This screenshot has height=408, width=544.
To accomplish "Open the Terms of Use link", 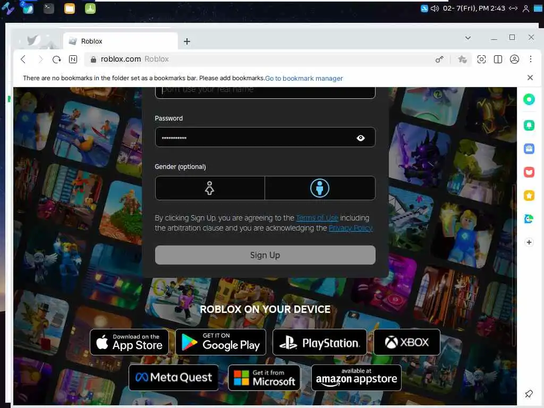I will (x=317, y=218).
